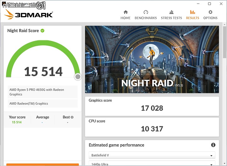Click the Home house icon
This screenshot has width=227, height=166.
coord(126,12)
